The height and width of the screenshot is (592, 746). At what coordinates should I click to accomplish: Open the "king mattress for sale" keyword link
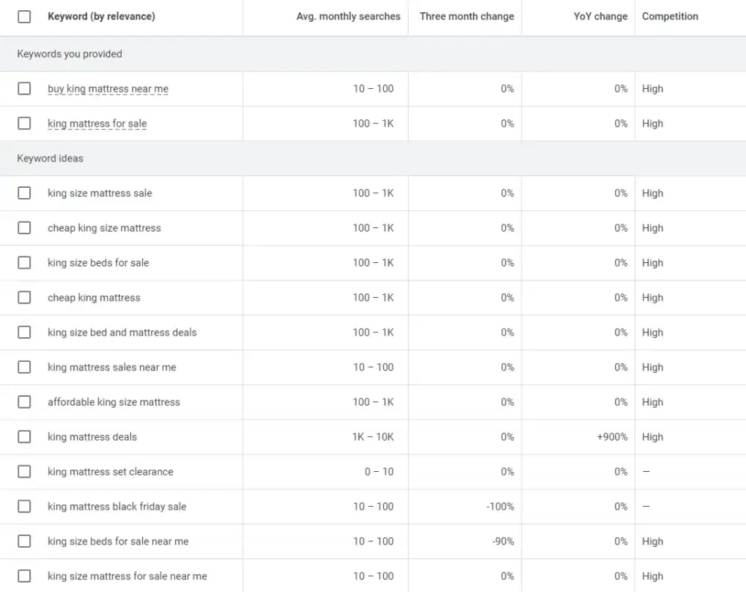point(97,123)
